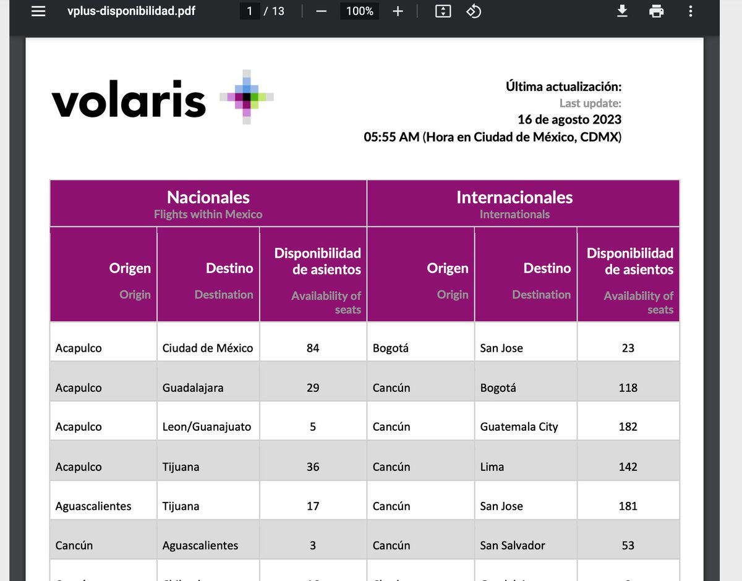Click the Nacionales Origen column header
The height and width of the screenshot is (581, 742).
pyautogui.click(x=103, y=274)
